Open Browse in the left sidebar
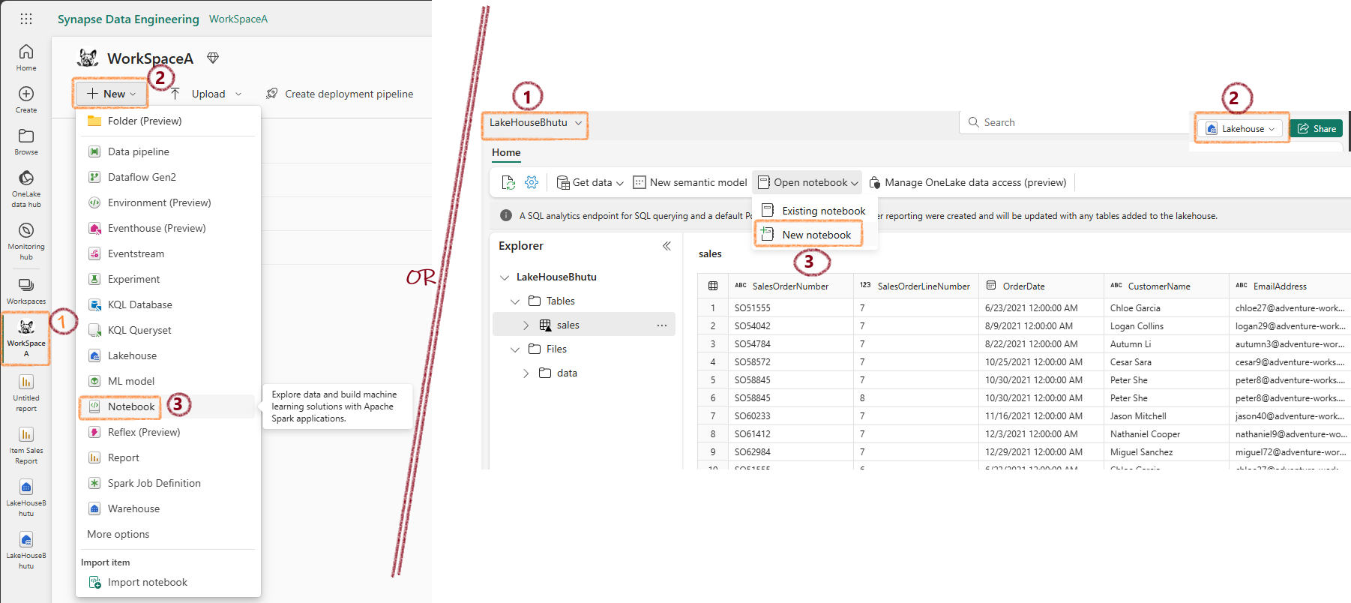Viewport: 1351px width, 603px height. [x=26, y=141]
